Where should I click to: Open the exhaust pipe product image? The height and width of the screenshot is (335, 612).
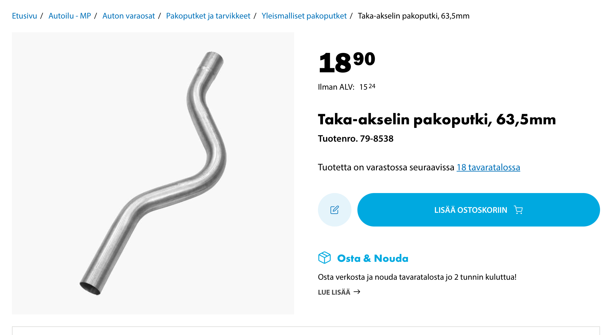click(153, 173)
